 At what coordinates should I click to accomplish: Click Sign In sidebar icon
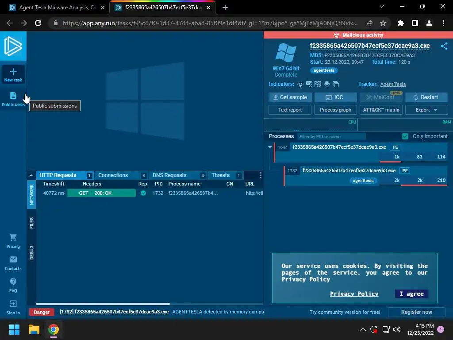[x=13, y=307]
